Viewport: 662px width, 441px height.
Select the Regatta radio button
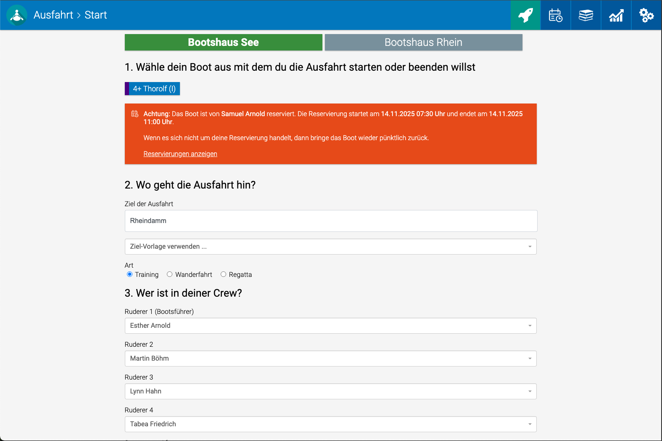pos(224,274)
